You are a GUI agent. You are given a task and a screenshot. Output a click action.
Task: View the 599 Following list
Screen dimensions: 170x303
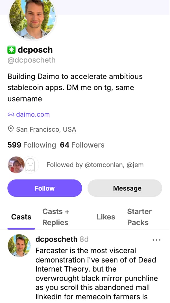(32, 145)
